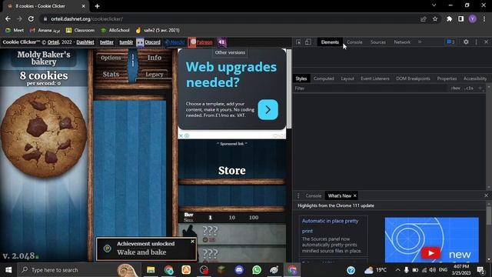Open the Accessibility pane tab
The width and height of the screenshot is (492, 277).
point(475,78)
